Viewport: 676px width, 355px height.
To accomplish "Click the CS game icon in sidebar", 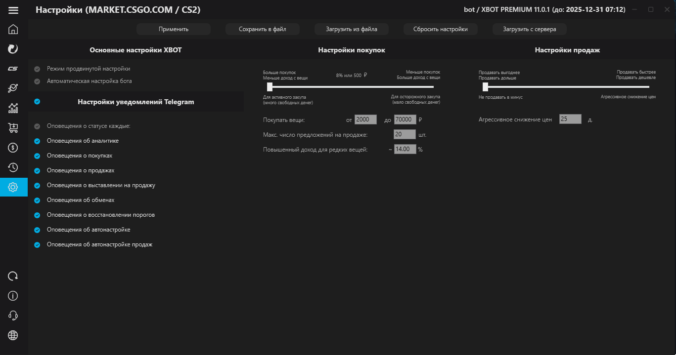I will pyautogui.click(x=13, y=69).
